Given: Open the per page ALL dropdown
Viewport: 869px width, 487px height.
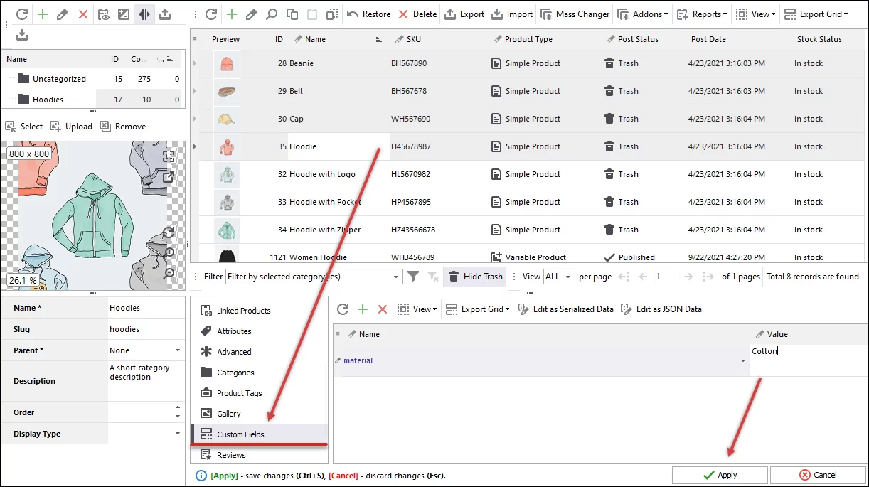Looking at the screenshot, I should (x=560, y=277).
